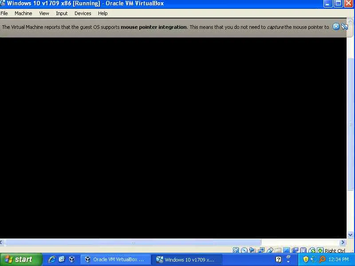Open the Help menu

click(x=103, y=13)
